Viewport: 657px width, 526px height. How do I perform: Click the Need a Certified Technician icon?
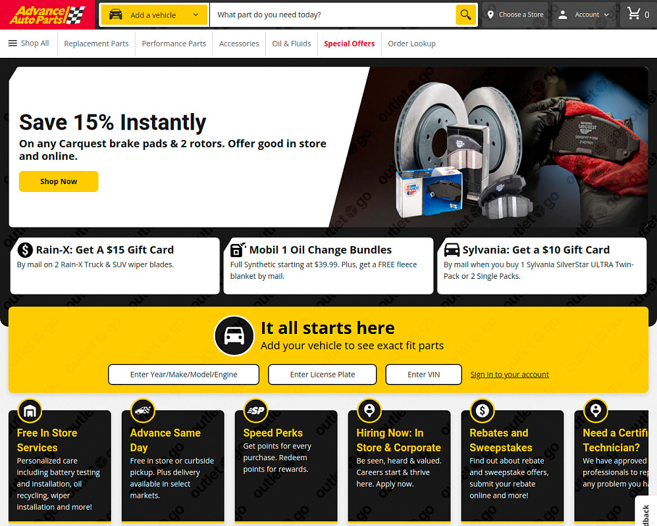595,411
